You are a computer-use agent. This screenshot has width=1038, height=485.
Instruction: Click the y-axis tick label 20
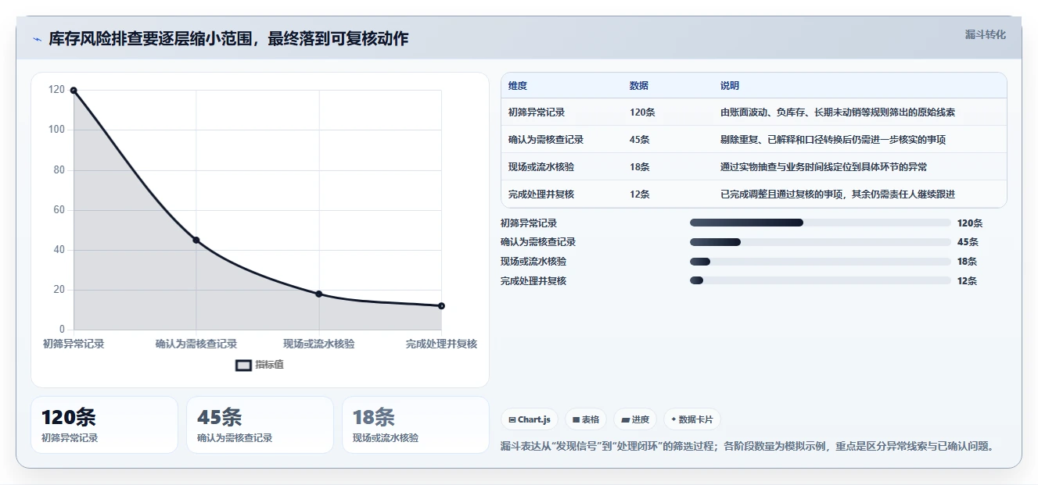coord(59,290)
